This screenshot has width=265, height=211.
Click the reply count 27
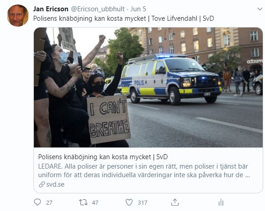point(49,202)
